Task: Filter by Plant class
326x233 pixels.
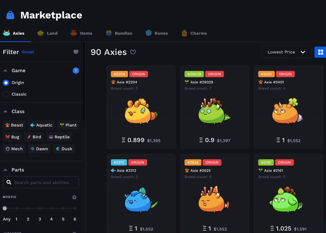Action: [x=68, y=125]
